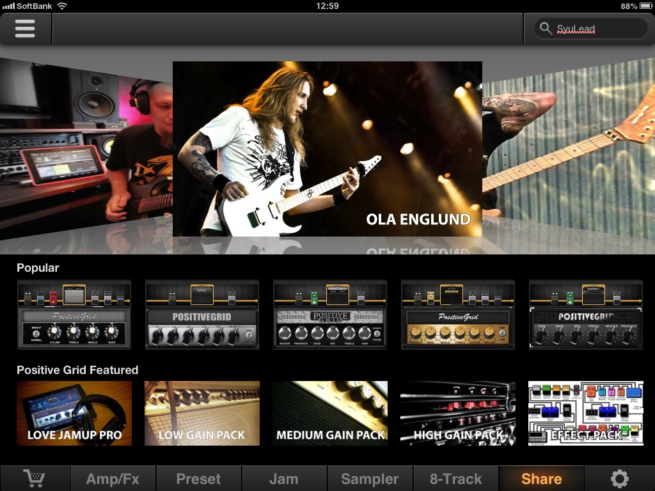This screenshot has width=655, height=491.
Task: Click the green pedal in fifth preset chain
Action: [x=570, y=298]
